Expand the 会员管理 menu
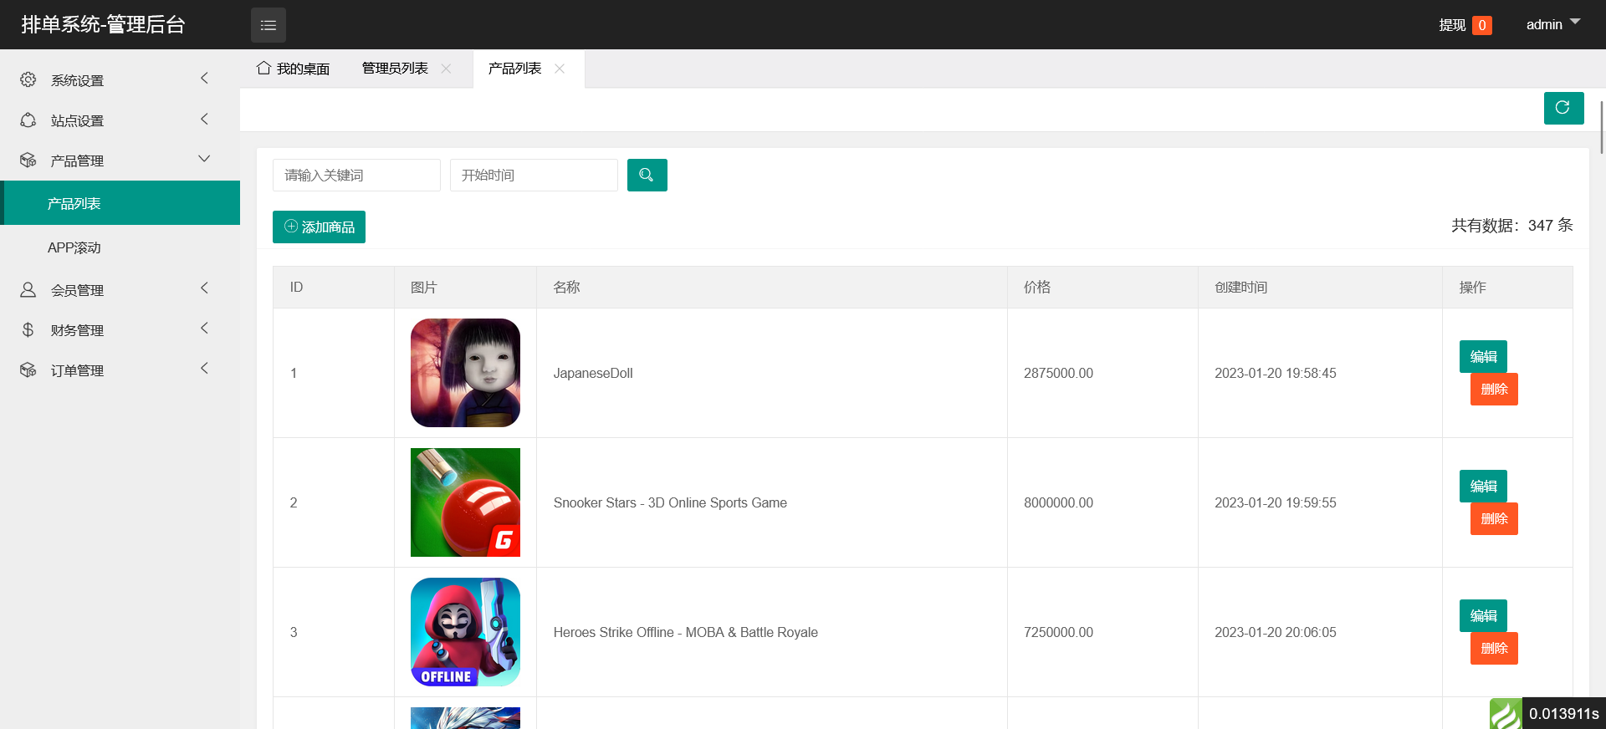This screenshot has width=1606, height=729. 115,290
